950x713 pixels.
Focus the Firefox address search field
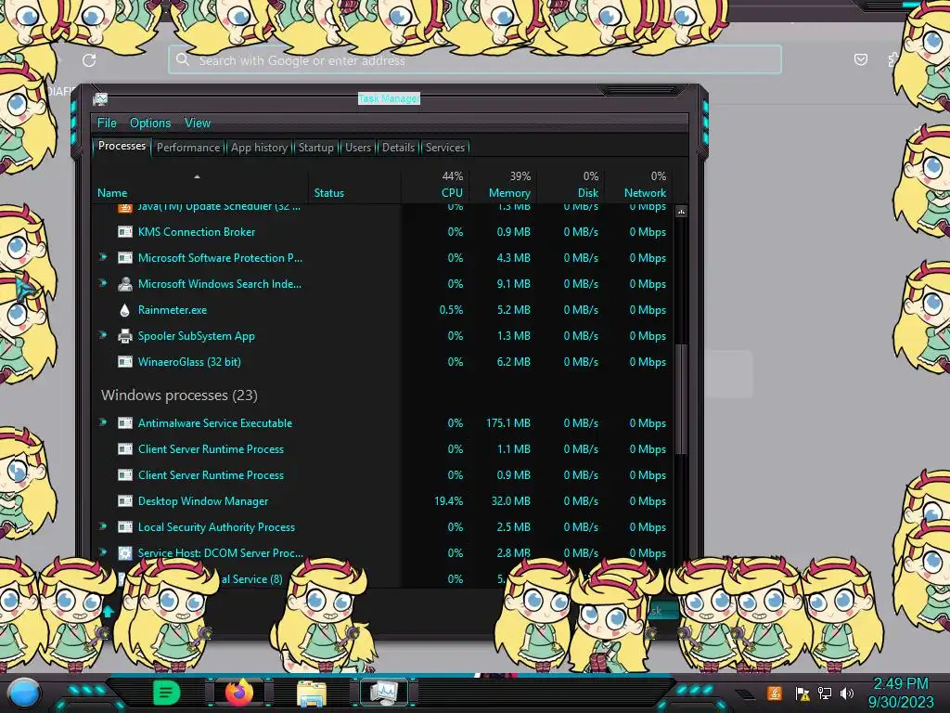475,60
